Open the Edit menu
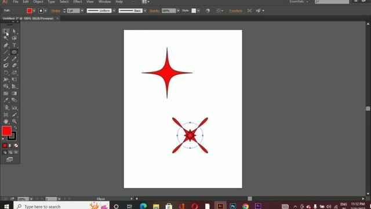This screenshot has width=371, height=209. coord(26,2)
